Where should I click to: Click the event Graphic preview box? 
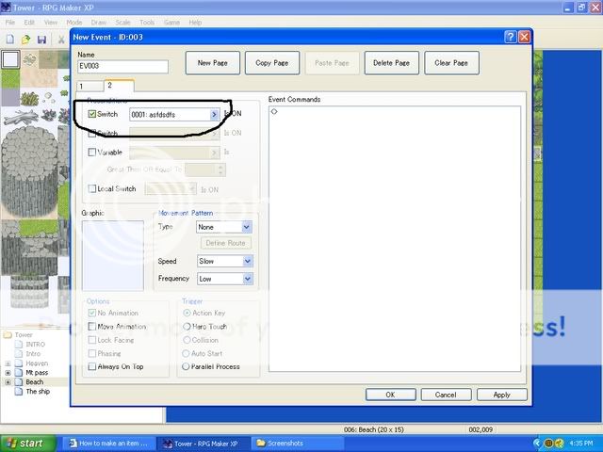(x=112, y=255)
